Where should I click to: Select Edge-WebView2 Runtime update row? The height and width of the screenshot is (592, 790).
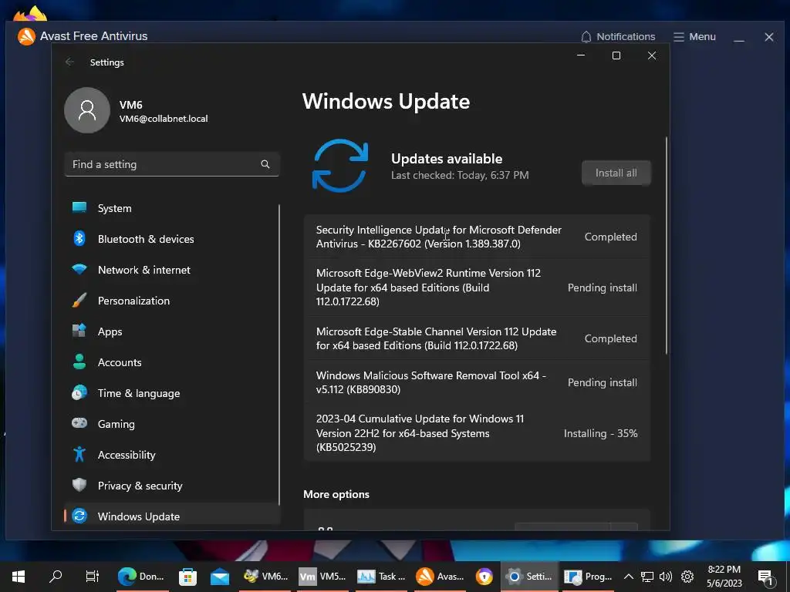tap(477, 288)
